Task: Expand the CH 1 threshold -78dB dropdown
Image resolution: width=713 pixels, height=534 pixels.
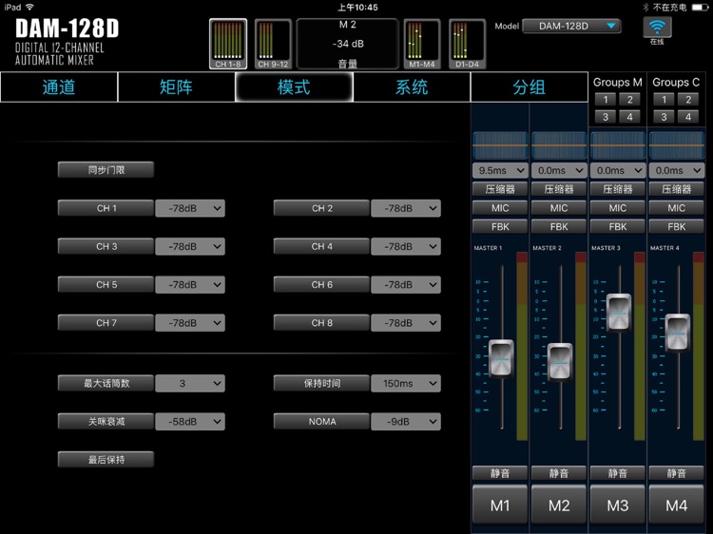Action: (x=190, y=208)
